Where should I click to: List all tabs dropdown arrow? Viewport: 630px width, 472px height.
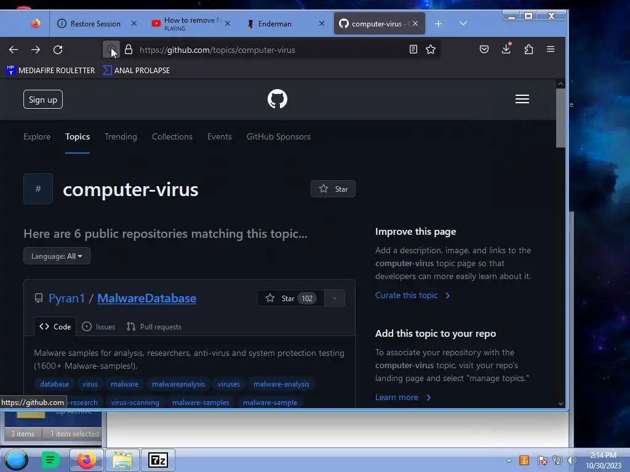tap(463, 23)
